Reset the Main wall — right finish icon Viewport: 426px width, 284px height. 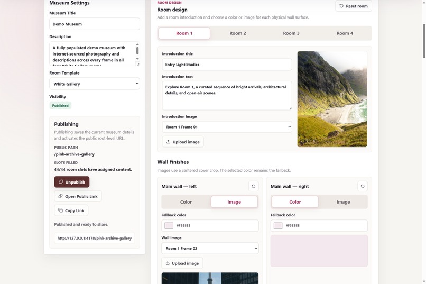coord(363,186)
